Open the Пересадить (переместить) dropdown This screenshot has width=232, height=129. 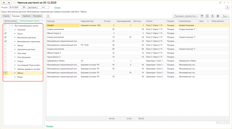point(186,16)
